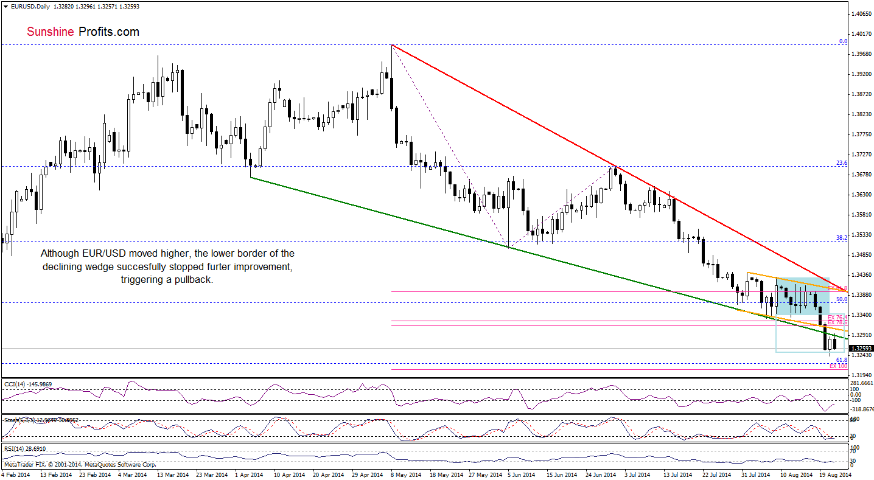Click the 38.2 Fibonacci level label

coord(842,238)
